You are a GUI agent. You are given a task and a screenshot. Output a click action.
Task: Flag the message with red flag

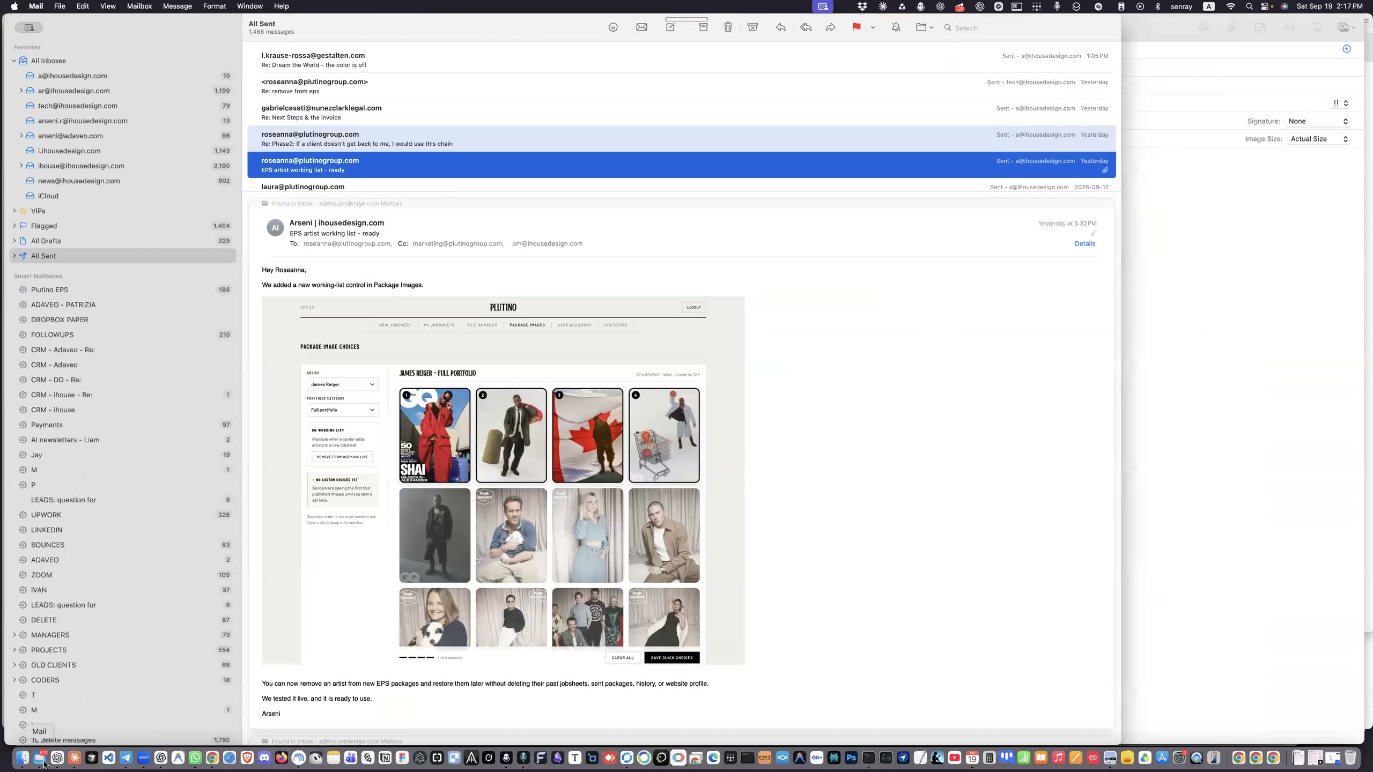[856, 27]
